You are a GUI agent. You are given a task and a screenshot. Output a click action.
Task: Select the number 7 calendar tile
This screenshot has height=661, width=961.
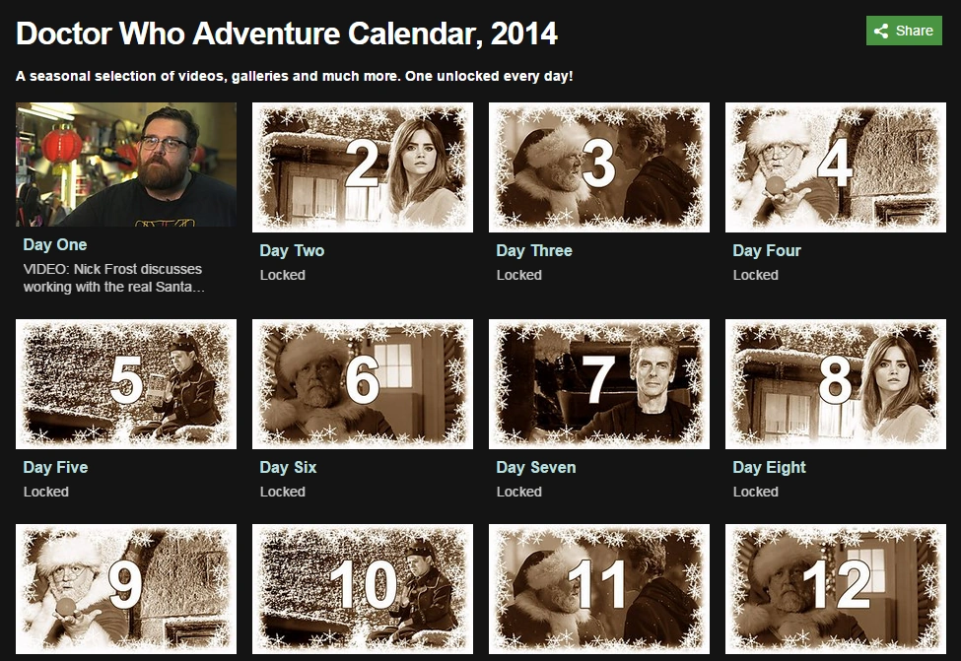point(599,384)
